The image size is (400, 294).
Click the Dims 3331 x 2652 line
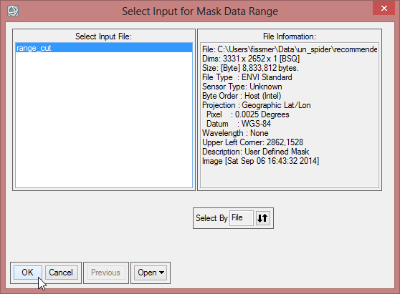click(x=251, y=59)
